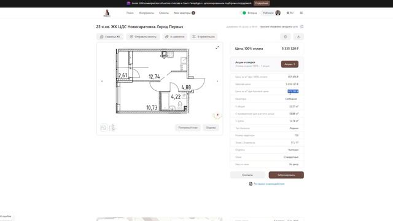Open the RU language selector
Screen dimensions: 393x221
click(x=290, y=13)
